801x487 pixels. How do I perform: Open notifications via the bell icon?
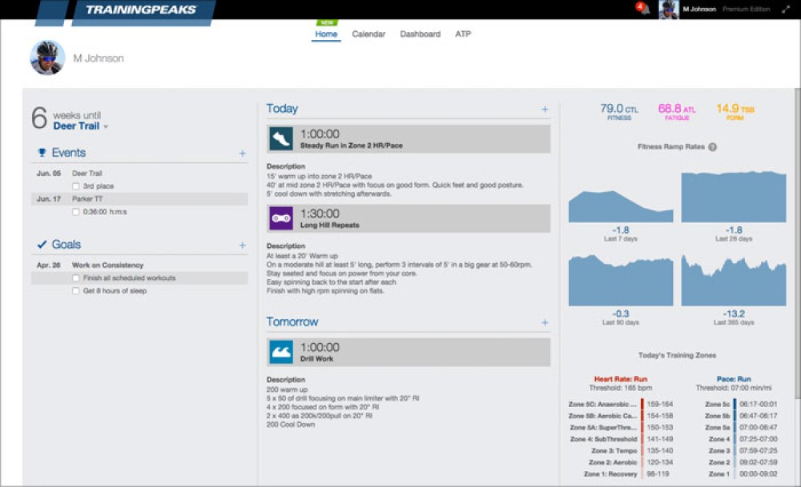tap(642, 8)
